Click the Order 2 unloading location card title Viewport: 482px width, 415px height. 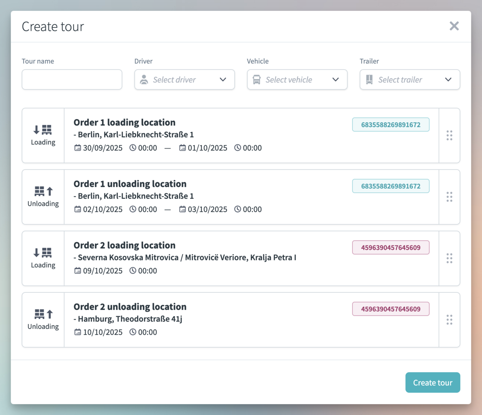point(130,306)
